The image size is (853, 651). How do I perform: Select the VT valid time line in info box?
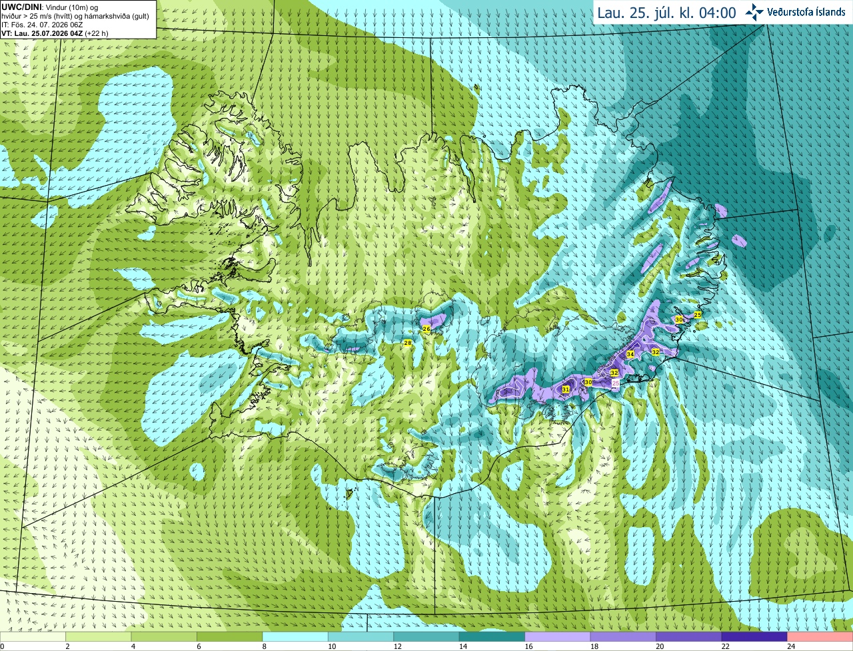(x=55, y=33)
